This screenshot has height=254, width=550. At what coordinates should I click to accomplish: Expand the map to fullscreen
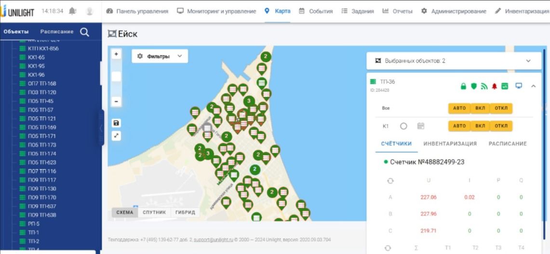pyautogui.click(x=116, y=136)
